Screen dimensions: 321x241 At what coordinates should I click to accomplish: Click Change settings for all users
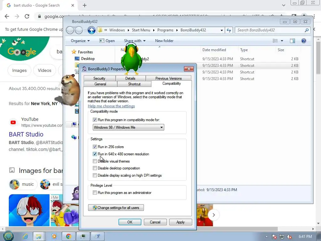[116, 208]
